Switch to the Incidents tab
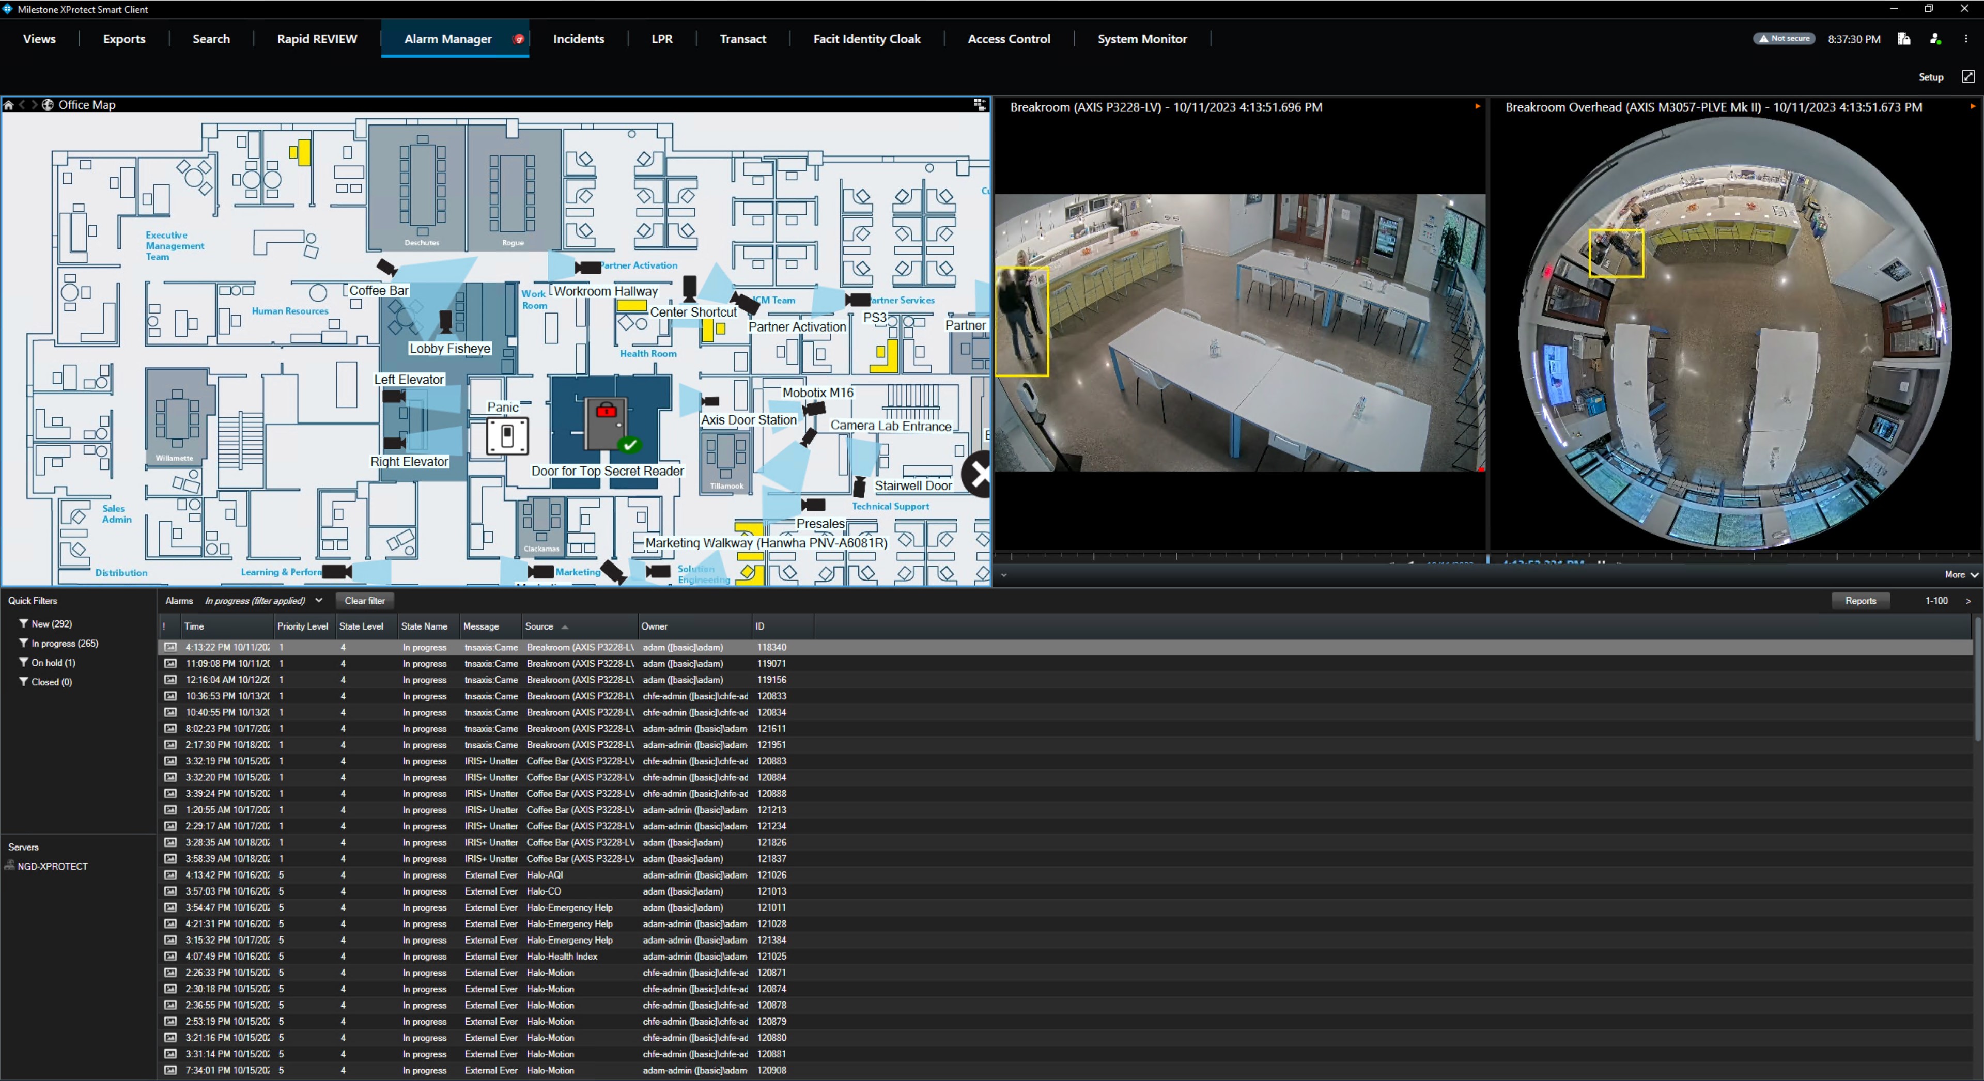The width and height of the screenshot is (1984, 1081). (579, 39)
